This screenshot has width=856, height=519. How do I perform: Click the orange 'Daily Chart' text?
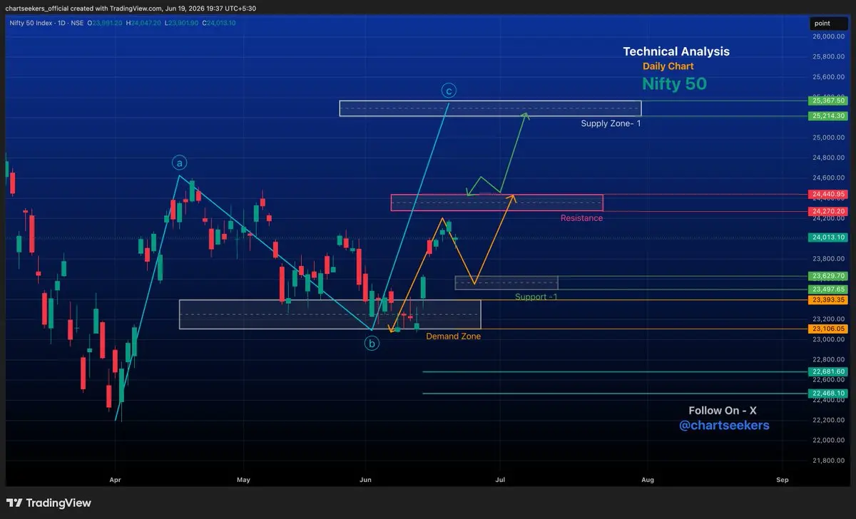(x=668, y=66)
